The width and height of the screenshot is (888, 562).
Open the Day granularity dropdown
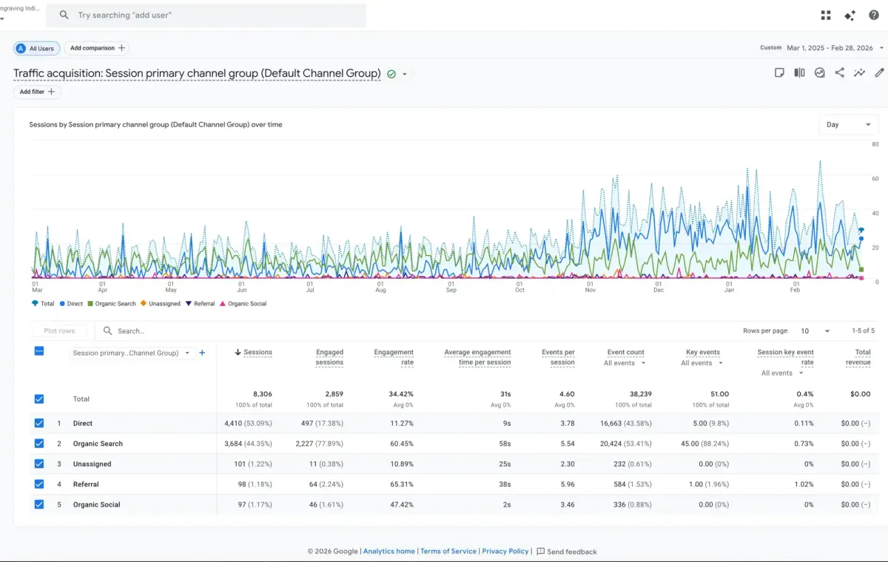coord(849,124)
